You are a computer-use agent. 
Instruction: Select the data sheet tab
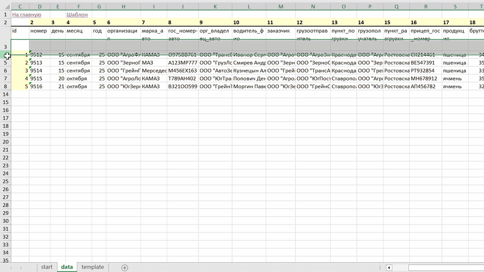pos(67,267)
